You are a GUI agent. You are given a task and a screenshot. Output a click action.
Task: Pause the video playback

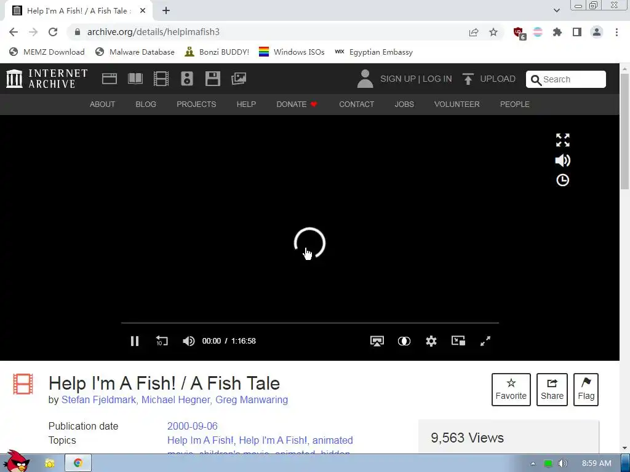[135, 340]
